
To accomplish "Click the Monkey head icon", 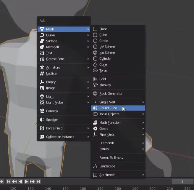I will [x=95, y=85].
